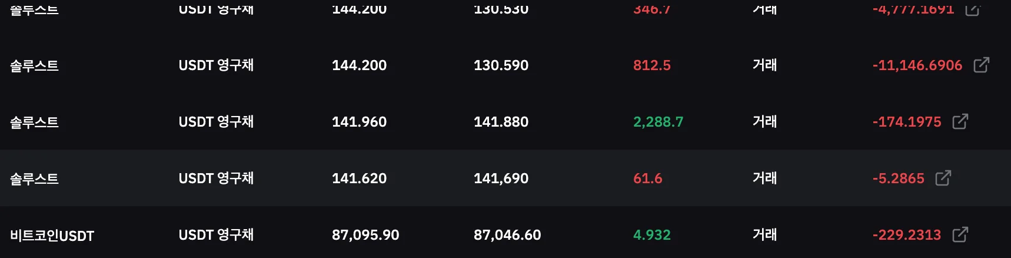Image resolution: width=1011 pixels, height=258 pixels.
Task: Select the 141.960 entry price cell
Action: click(x=359, y=122)
